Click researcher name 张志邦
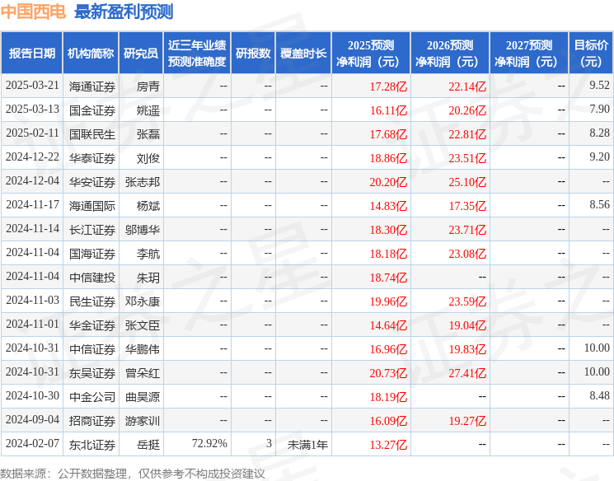 coord(143,182)
